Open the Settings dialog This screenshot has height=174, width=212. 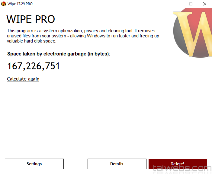[34, 164]
